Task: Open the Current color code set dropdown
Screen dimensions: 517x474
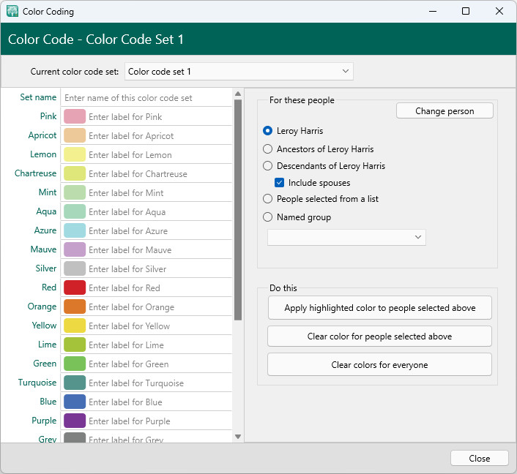Action: [x=239, y=72]
